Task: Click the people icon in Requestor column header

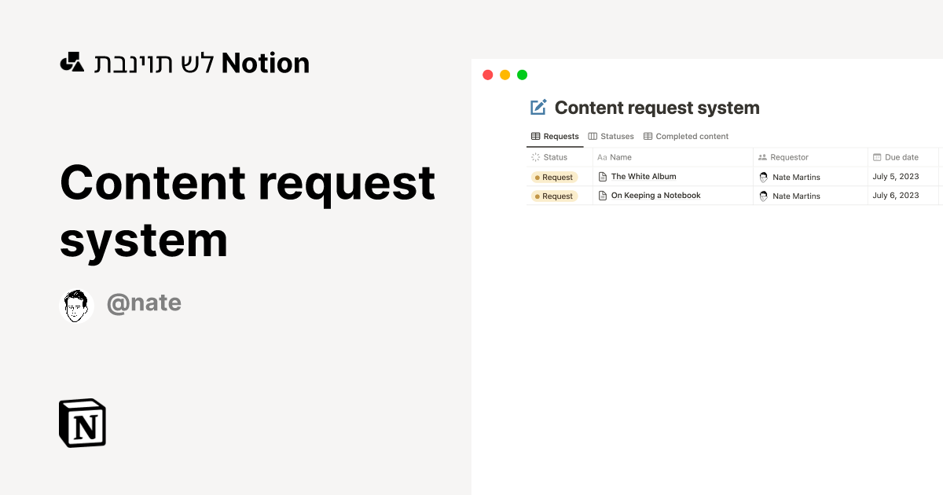Action: 762,157
